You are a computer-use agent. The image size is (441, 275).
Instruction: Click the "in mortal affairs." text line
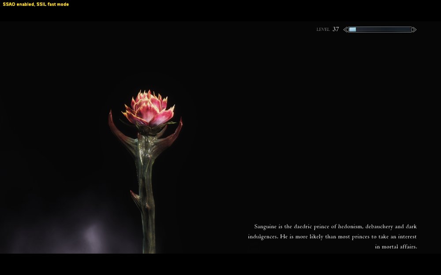click(x=396, y=247)
